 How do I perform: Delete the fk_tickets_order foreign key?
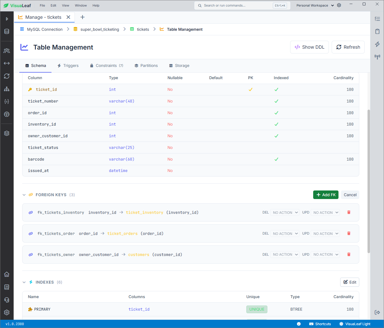349,233
